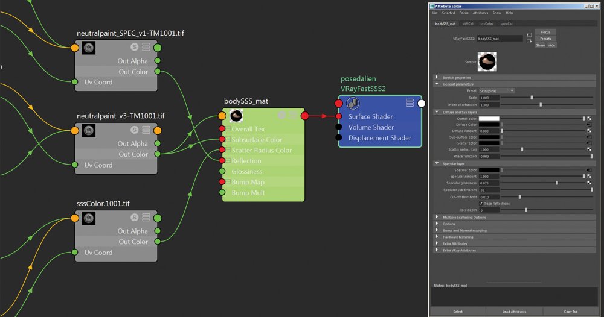Image resolution: width=604 pixels, height=317 pixels.
Task: Click the neutralpaint_SPEC_v1 node texture thumbnail icon
Action: [89, 48]
